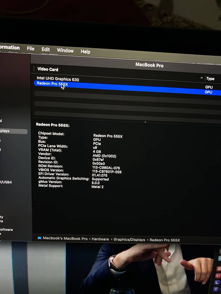This screenshot has height=294, width=221.
Task: Click the laptop icon in the path bar
Action: 39,238
